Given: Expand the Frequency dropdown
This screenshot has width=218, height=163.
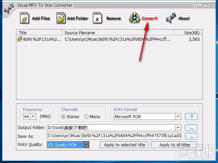Looking at the screenshot, I should click(x=33, y=116).
